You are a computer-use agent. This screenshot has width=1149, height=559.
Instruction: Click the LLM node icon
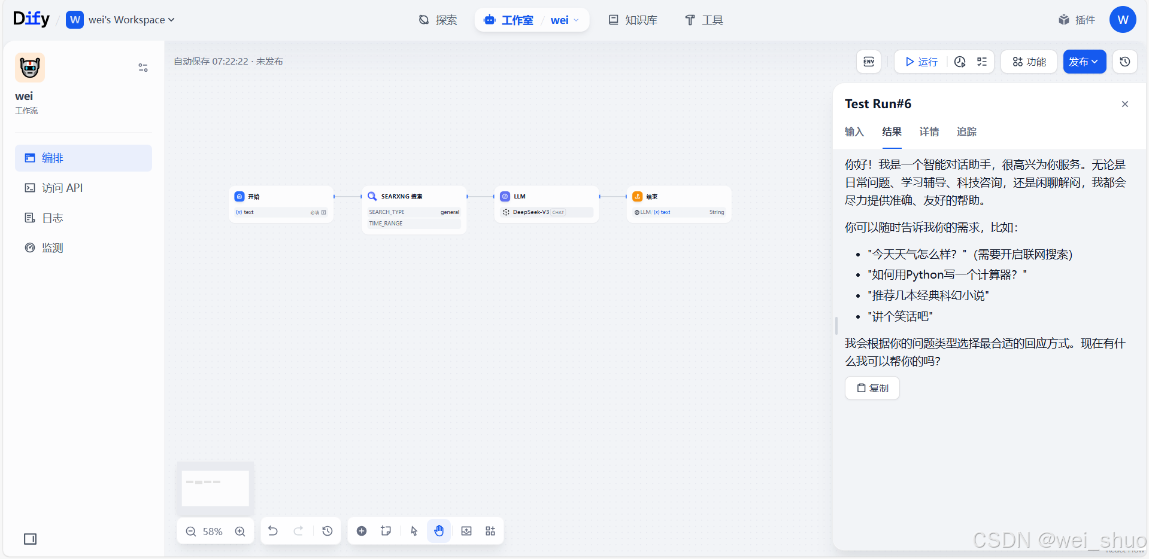click(505, 196)
